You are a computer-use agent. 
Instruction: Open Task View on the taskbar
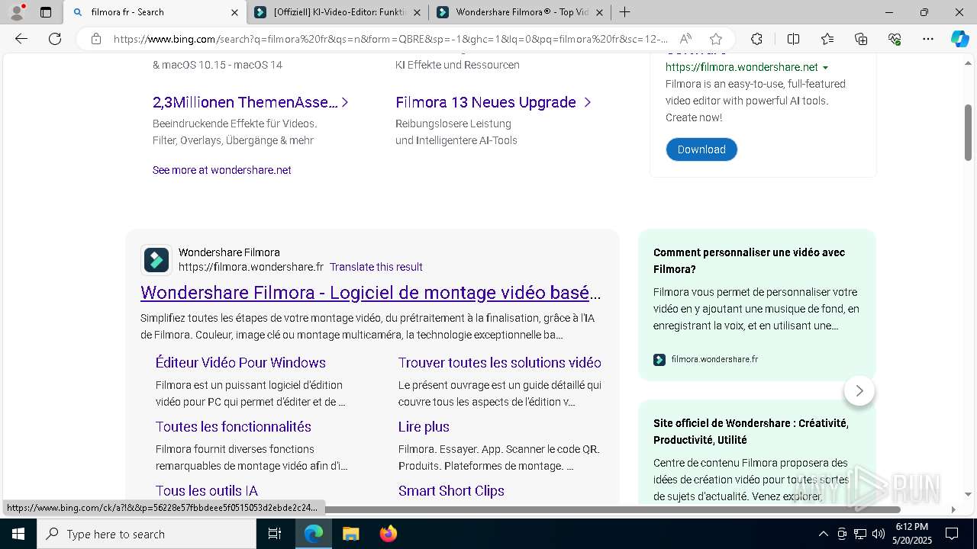tap(275, 534)
